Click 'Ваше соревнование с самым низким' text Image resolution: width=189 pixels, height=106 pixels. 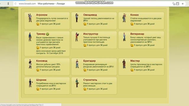click(x=50, y=41)
